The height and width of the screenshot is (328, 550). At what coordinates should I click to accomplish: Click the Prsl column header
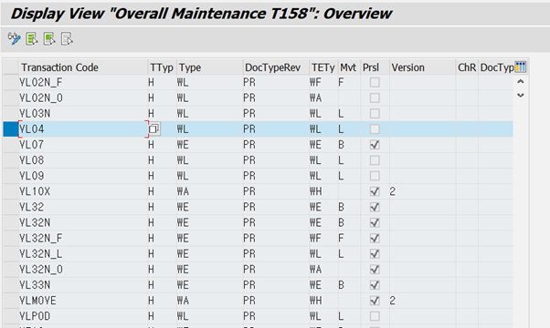tap(375, 67)
